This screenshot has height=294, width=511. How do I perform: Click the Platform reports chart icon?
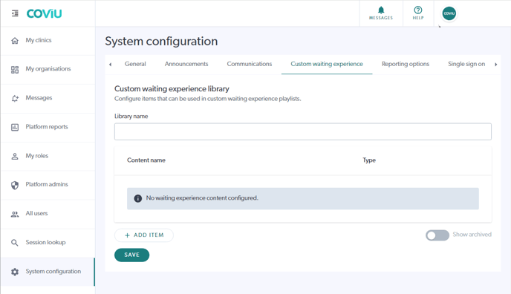[15, 127]
